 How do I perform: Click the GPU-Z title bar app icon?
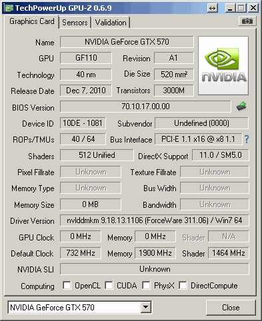[9, 8]
